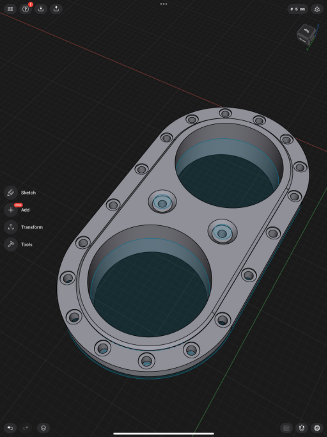This screenshot has width=327, height=437.
Task: Open settings gear at bottom right
Action: coord(317,428)
